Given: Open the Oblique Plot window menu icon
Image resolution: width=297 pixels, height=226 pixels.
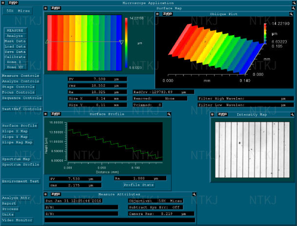Looking at the screenshot, I should coord(157,14).
